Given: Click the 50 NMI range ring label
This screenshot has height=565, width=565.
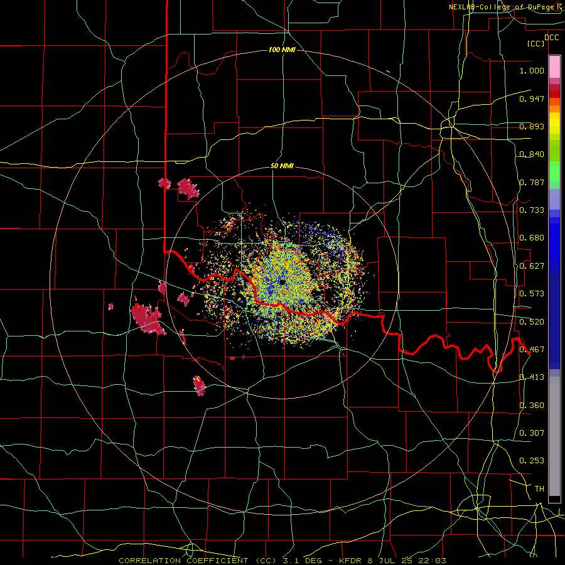Looking at the screenshot, I should [x=282, y=166].
